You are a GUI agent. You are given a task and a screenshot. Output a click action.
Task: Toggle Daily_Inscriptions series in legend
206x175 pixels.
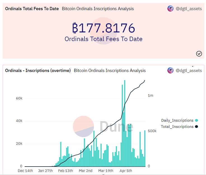pos(177,121)
